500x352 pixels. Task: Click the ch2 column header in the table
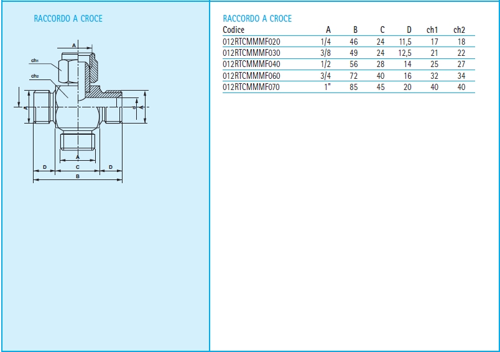pos(459,30)
